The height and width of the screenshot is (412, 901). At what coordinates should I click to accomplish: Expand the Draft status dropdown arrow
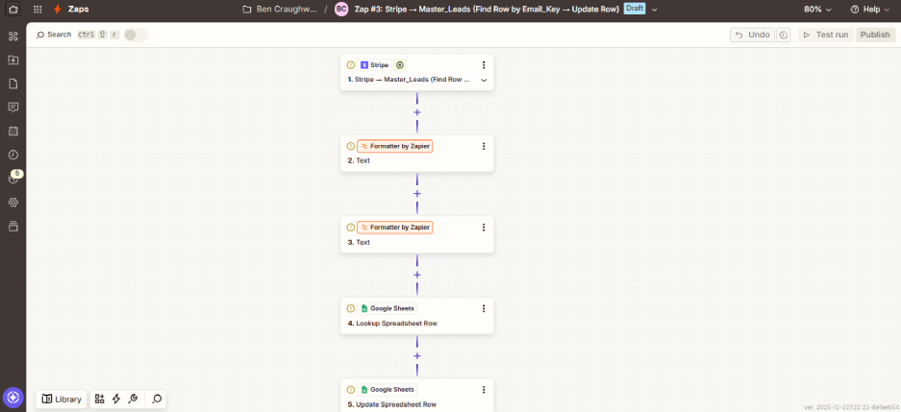pos(655,9)
